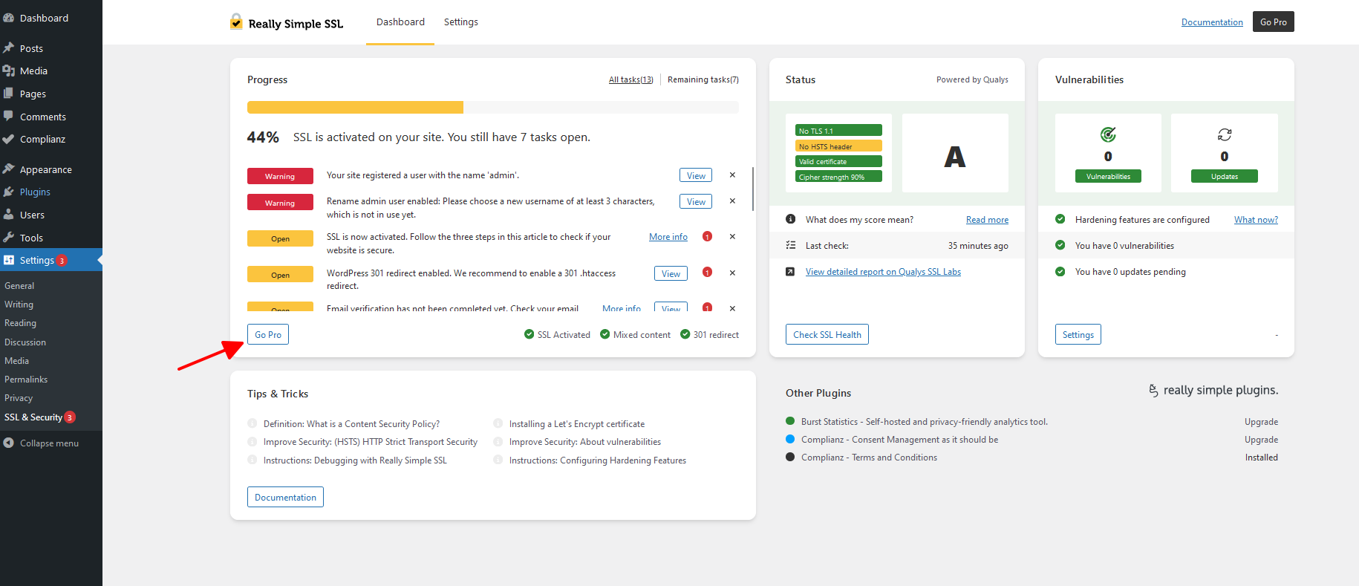
Task: Open Discussion settings submenu item
Action: pyautogui.click(x=25, y=342)
